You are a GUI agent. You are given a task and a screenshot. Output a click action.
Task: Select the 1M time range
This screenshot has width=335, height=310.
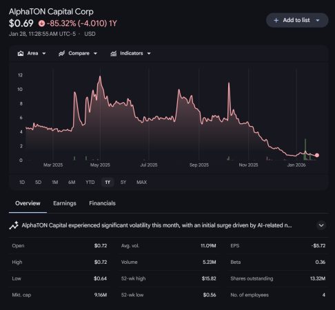(x=55, y=183)
